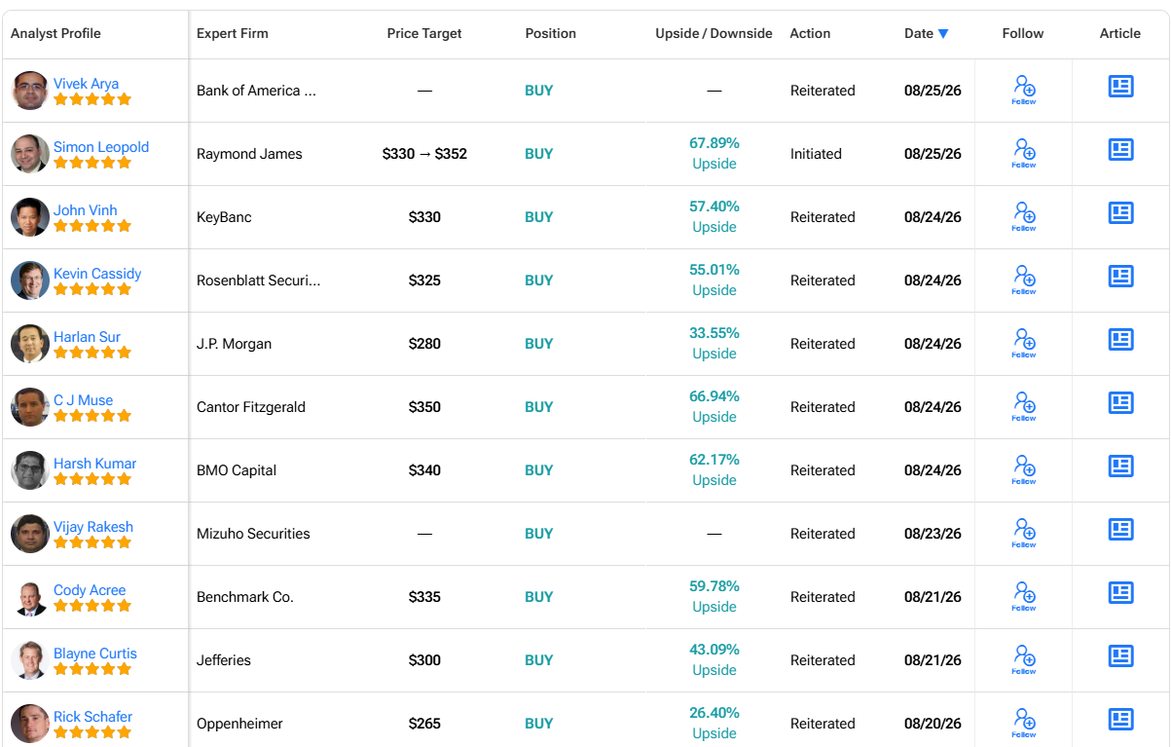Open C J Muse's article icon
Image resolution: width=1171 pixels, height=747 pixels.
(1121, 402)
